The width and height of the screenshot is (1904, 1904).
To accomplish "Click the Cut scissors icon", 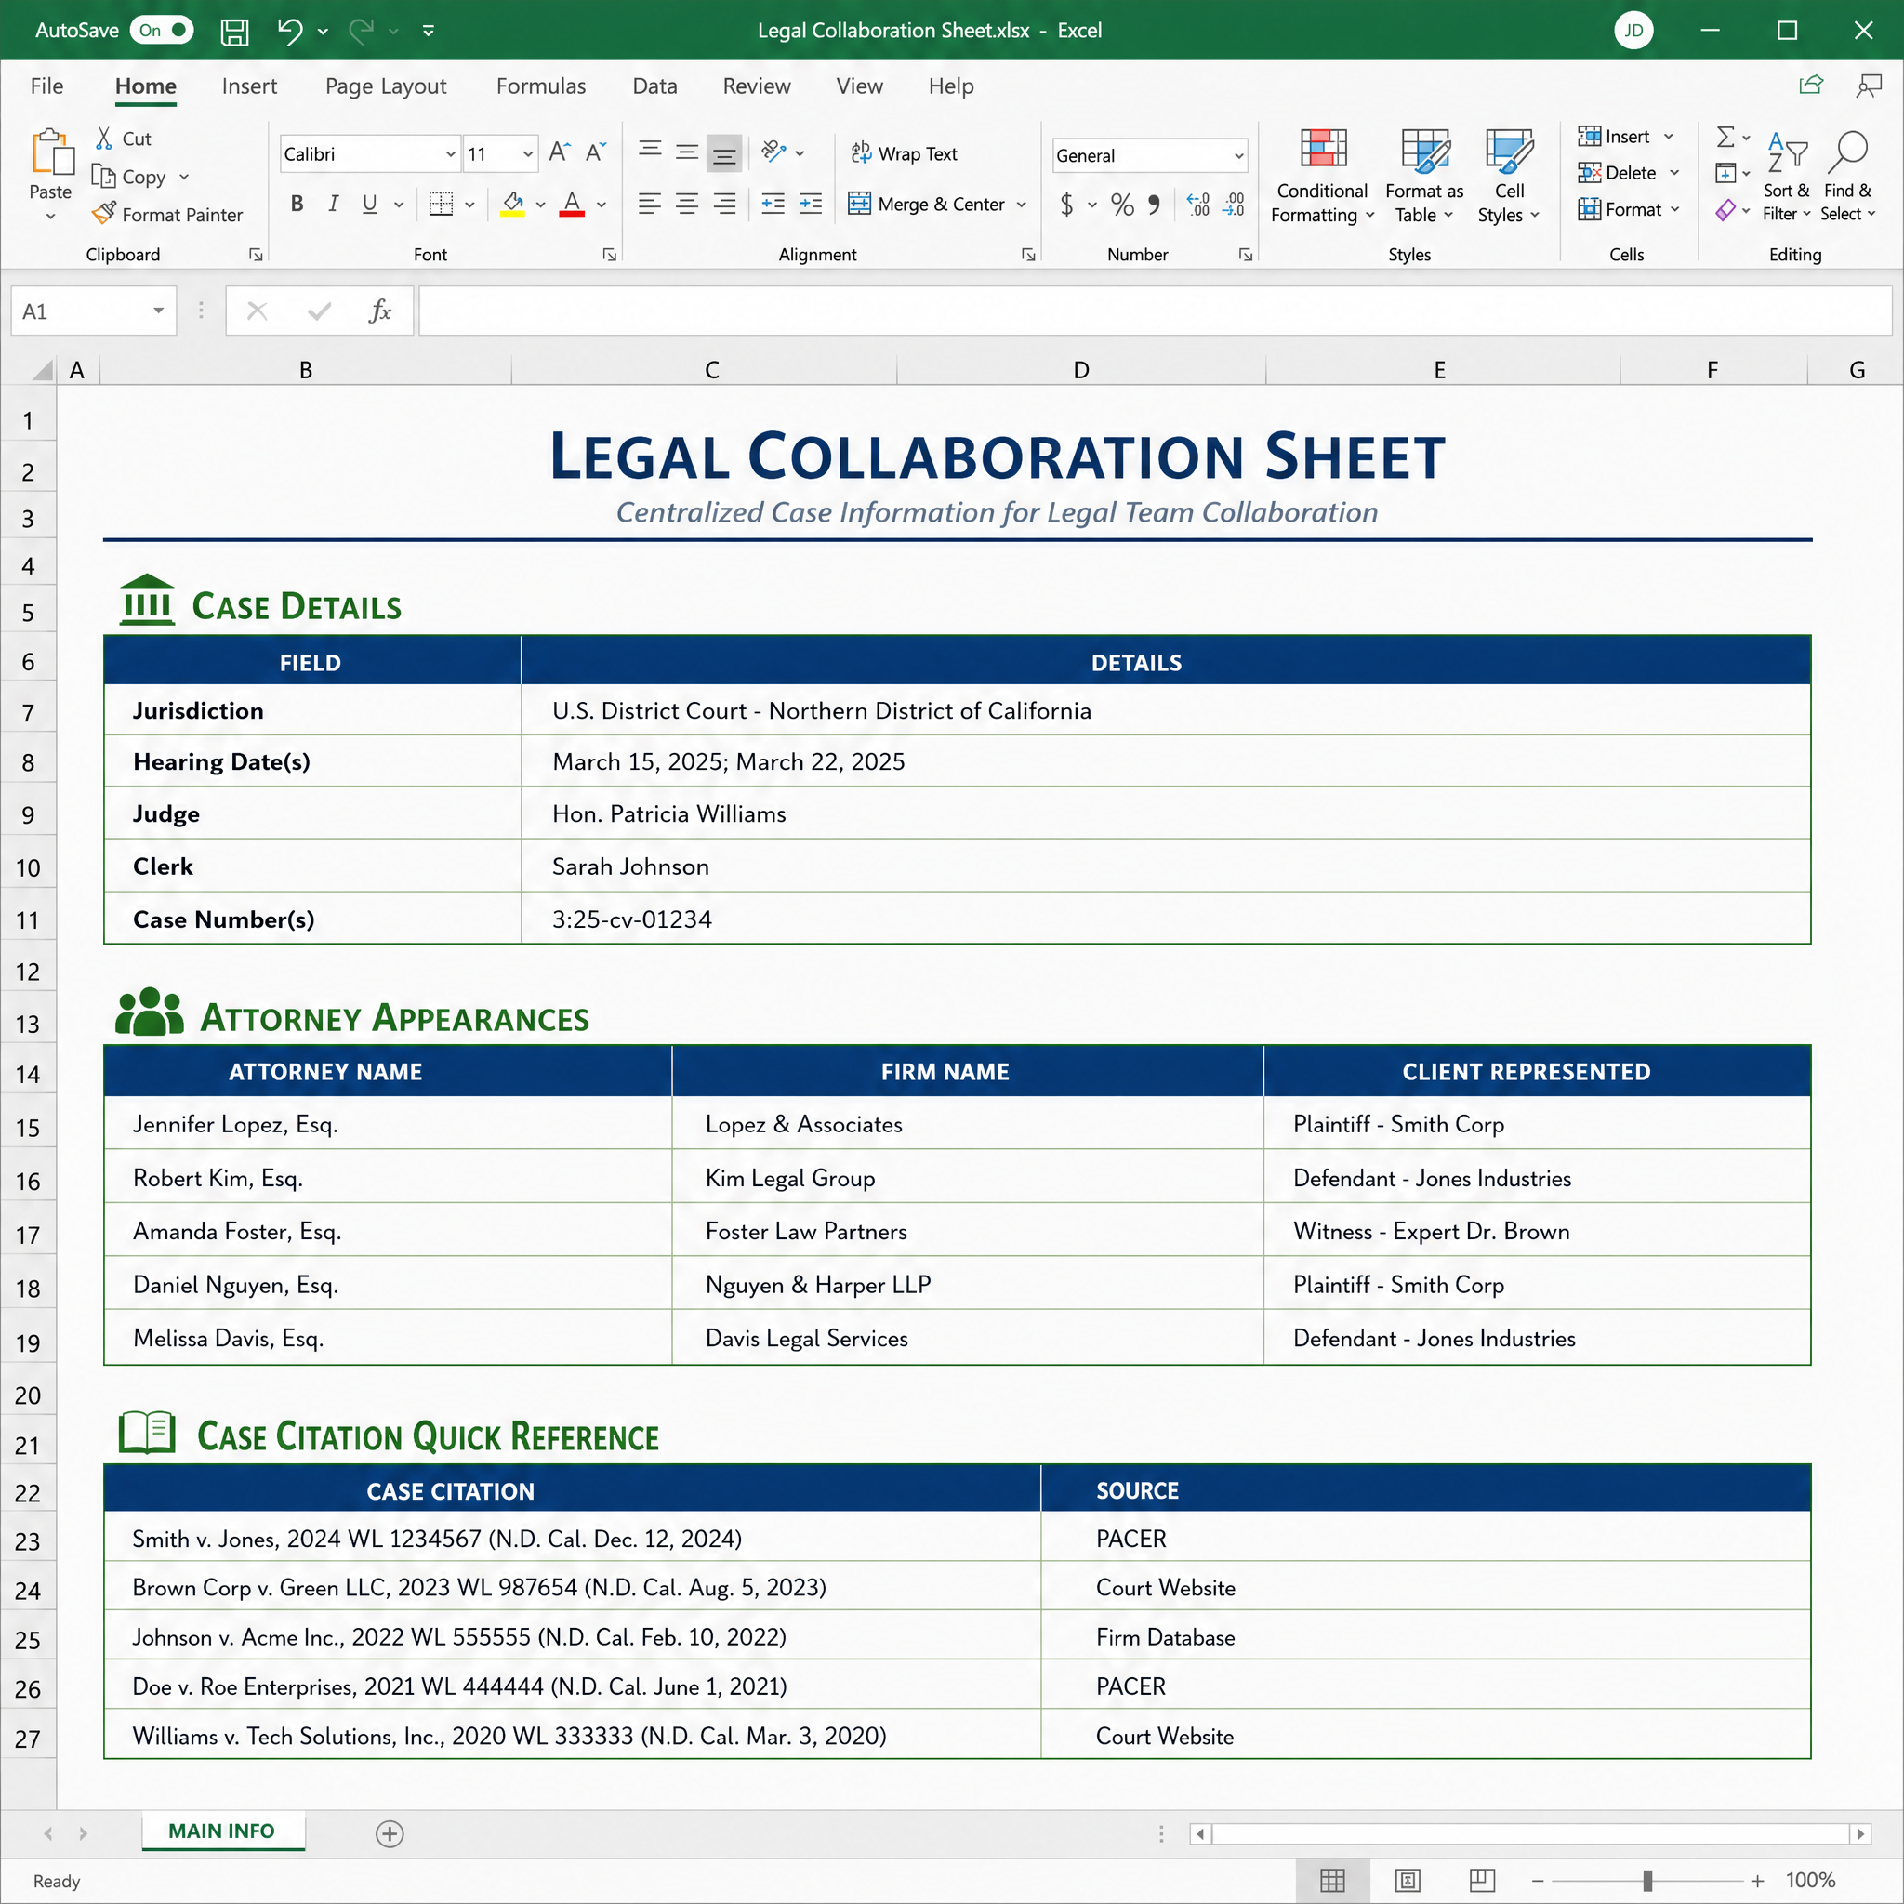I will [103, 138].
